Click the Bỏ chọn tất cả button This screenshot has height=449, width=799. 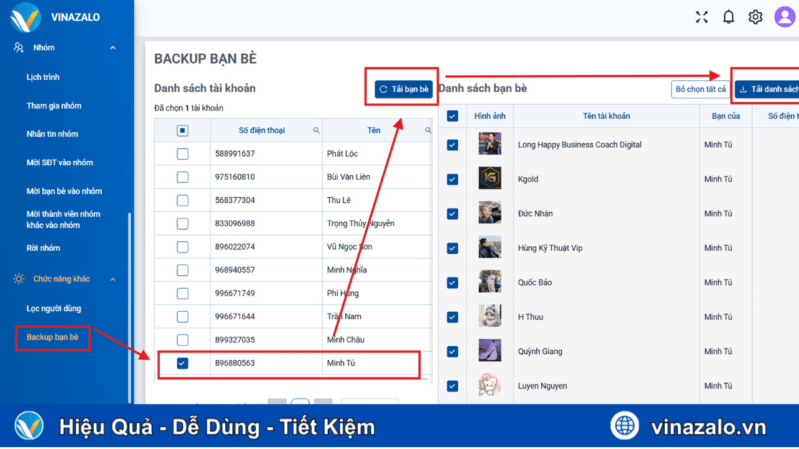(x=700, y=89)
